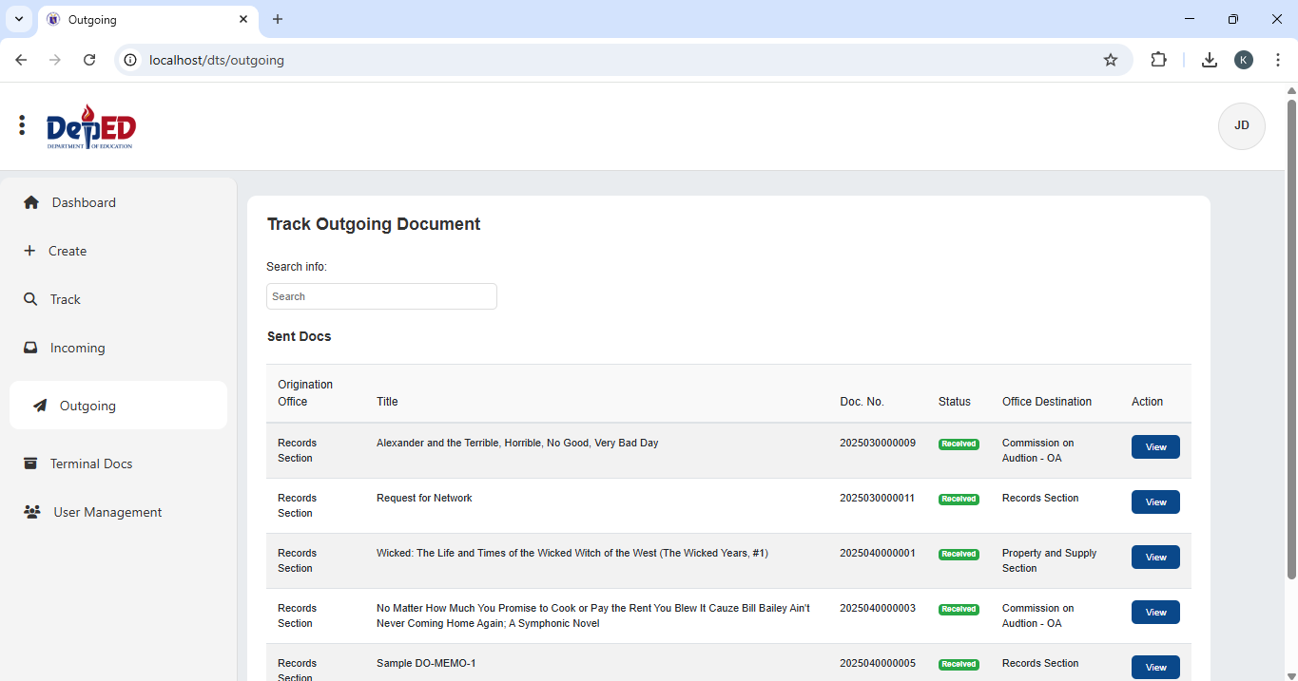Viewport: 1298px width, 681px height.
Task: Reload the page
Action: pyautogui.click(x=89, y=60)
